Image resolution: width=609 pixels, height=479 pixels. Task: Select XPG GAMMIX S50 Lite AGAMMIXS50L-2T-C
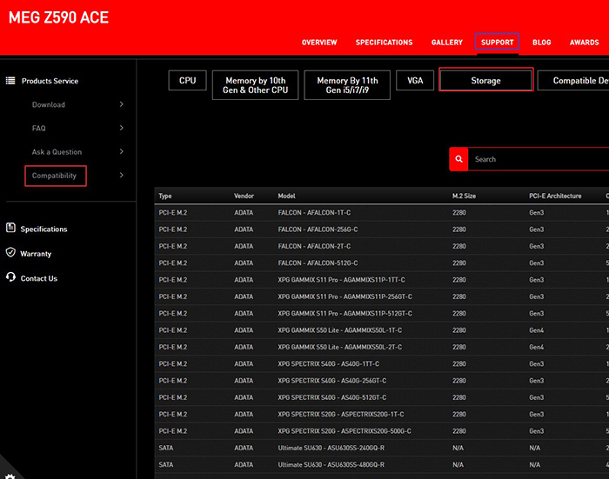[x=340, y=347]
